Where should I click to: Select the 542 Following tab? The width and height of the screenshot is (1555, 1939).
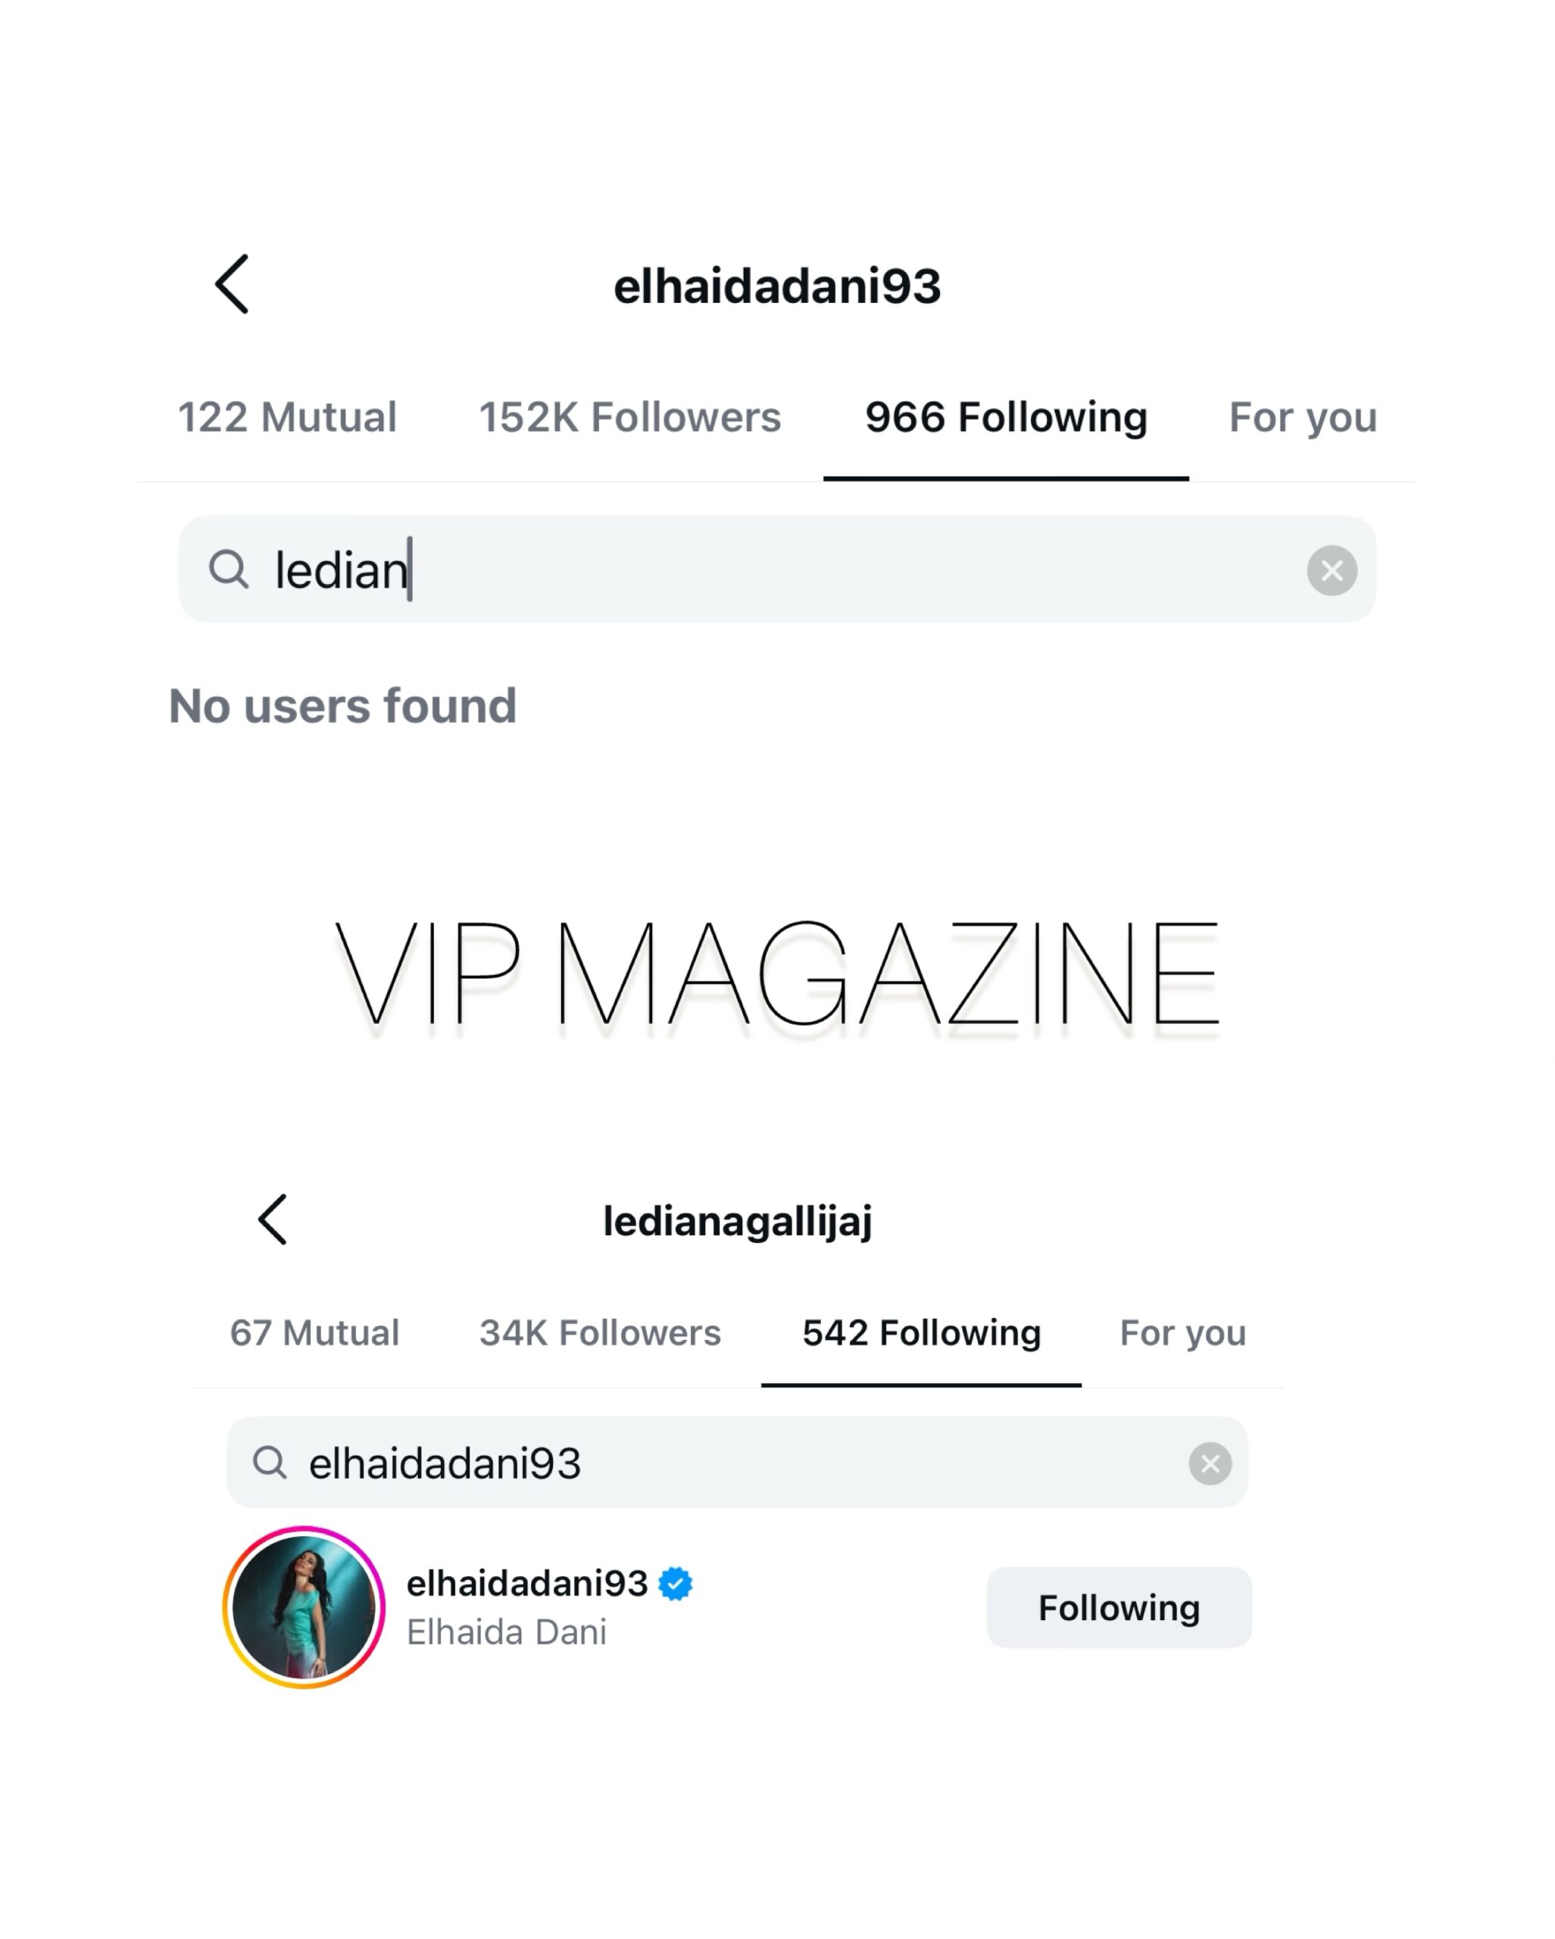[x=921, y=1333]
